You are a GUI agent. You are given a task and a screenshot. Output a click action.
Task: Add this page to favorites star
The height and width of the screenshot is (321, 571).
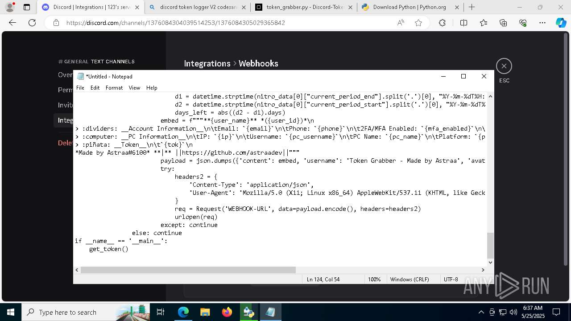click(418, 23)
